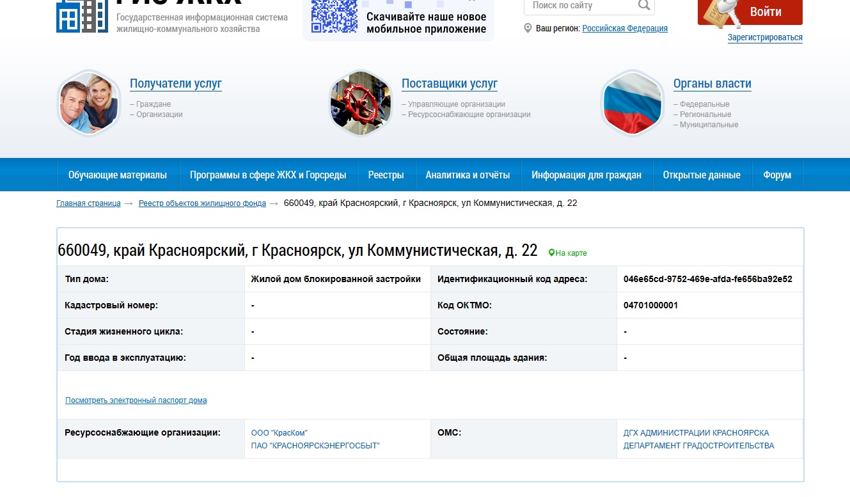The image size is (850, 497).
Task: Open Информация для граждан menu item
Action: (586, 175)
